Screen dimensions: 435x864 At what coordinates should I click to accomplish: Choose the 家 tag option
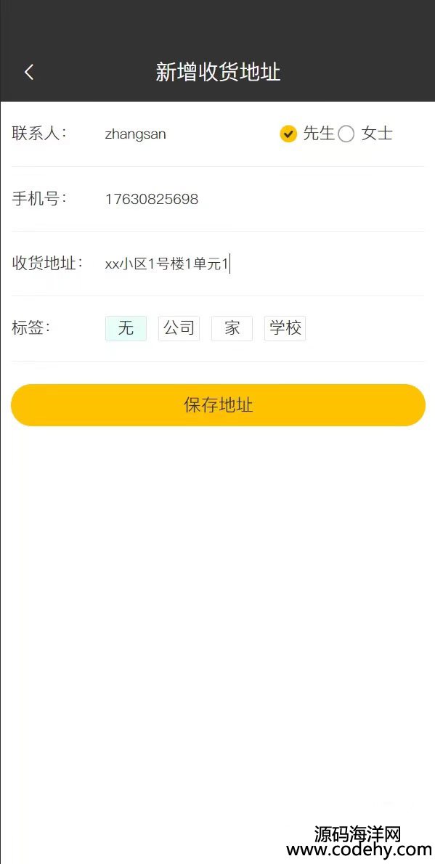[x=232, y=328]
